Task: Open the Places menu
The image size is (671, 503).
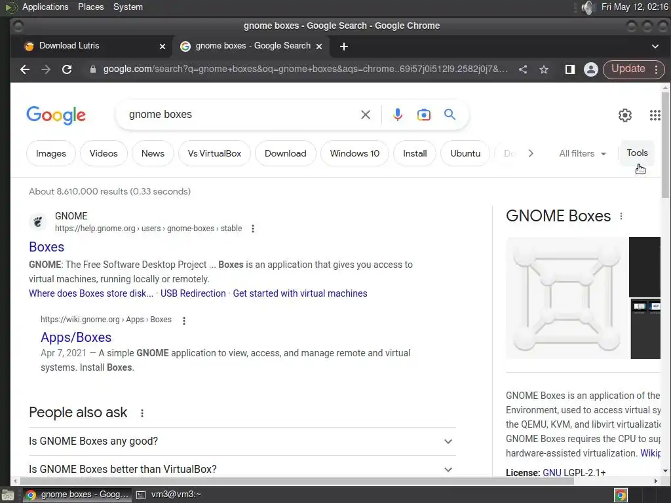Action: (90, 7)
